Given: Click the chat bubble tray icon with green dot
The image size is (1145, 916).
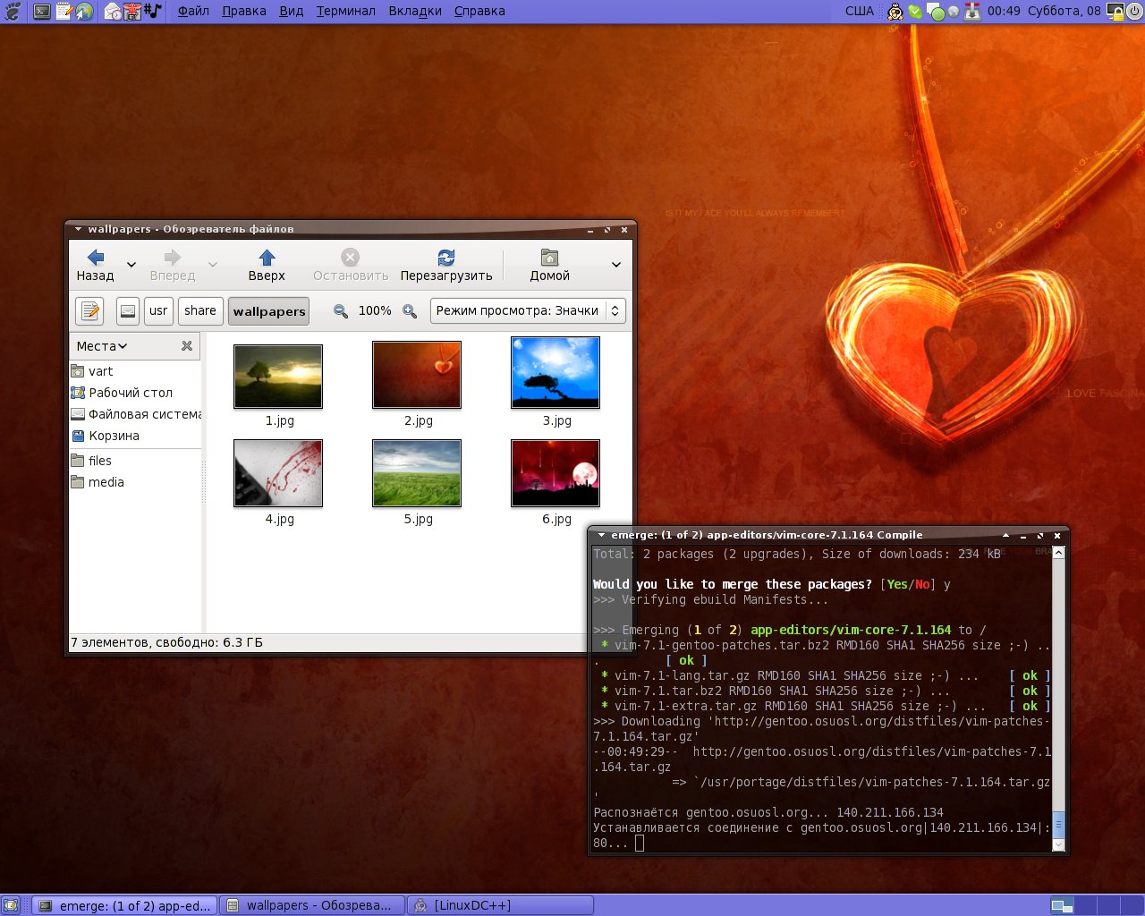Looking at the screenshot, I should point(936,12).
